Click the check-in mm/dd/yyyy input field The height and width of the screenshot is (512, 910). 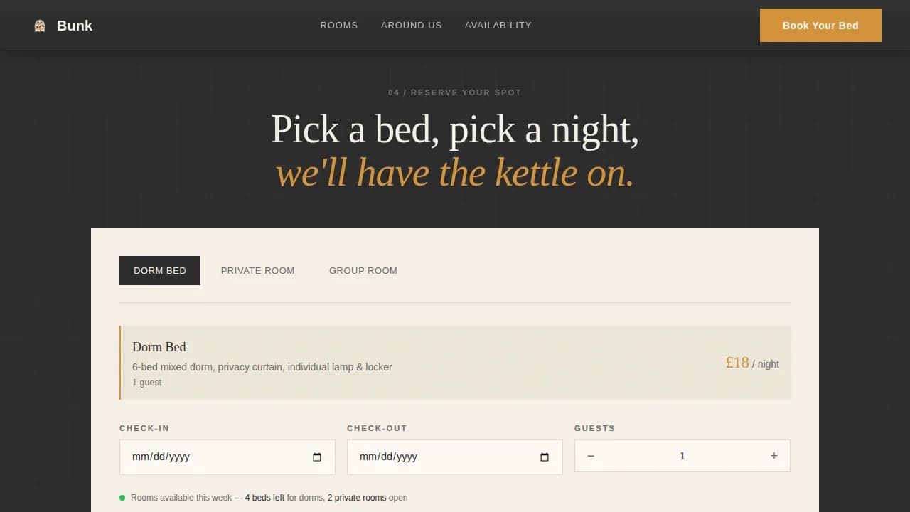pos(199,457)
